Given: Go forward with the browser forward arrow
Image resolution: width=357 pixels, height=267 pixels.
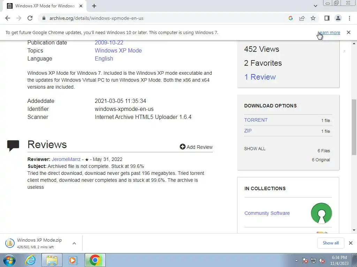Looking at the screenshot, I should (19, 18).
